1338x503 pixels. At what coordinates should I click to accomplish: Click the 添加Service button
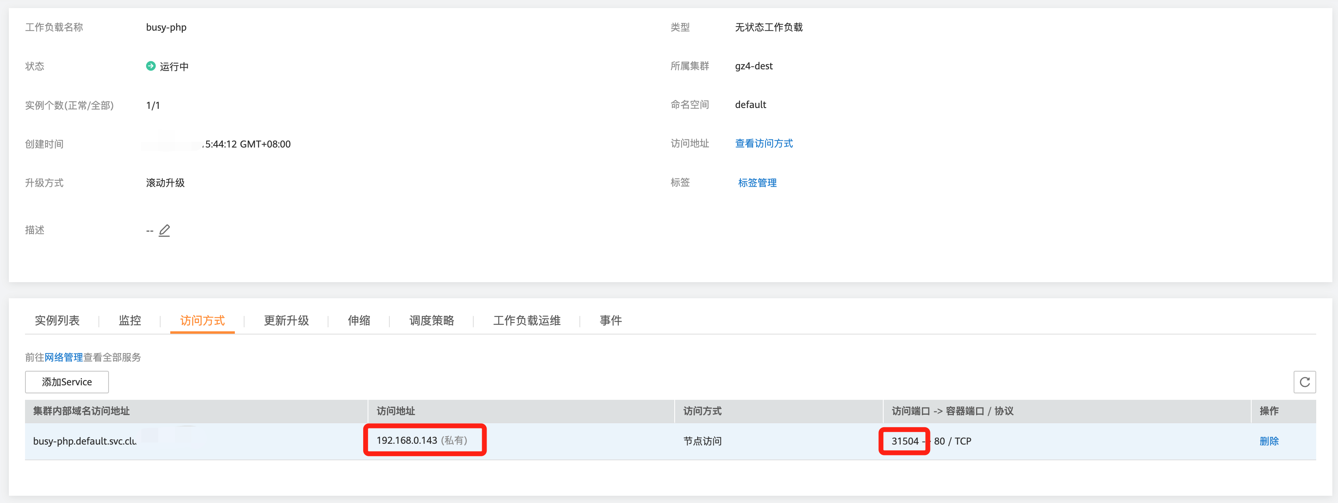click(x=67, y=382)
